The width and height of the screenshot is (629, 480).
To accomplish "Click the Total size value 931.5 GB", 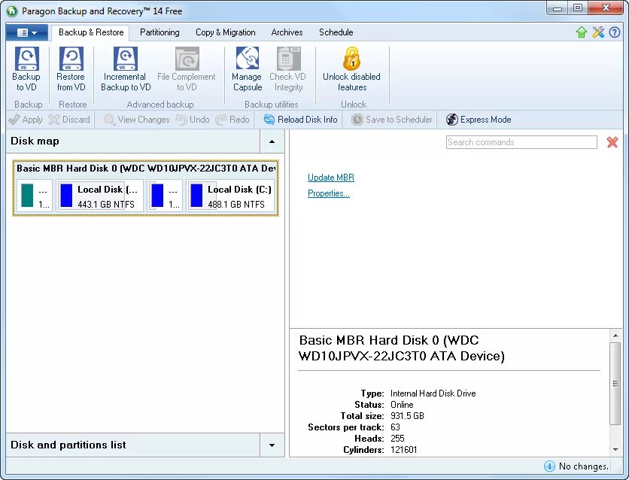I will 407,416.
